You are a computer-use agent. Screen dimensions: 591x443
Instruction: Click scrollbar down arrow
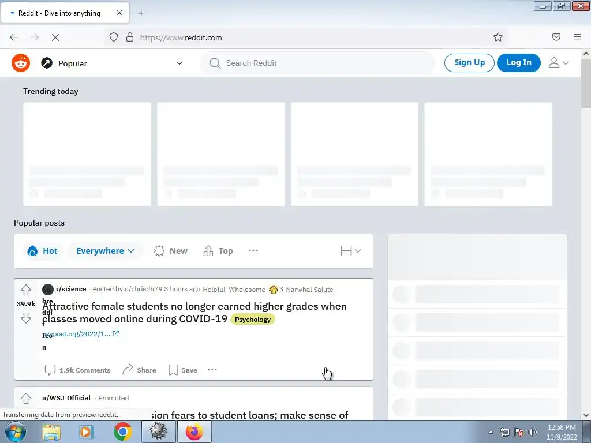pyautogui.click(x=586, y=415)
